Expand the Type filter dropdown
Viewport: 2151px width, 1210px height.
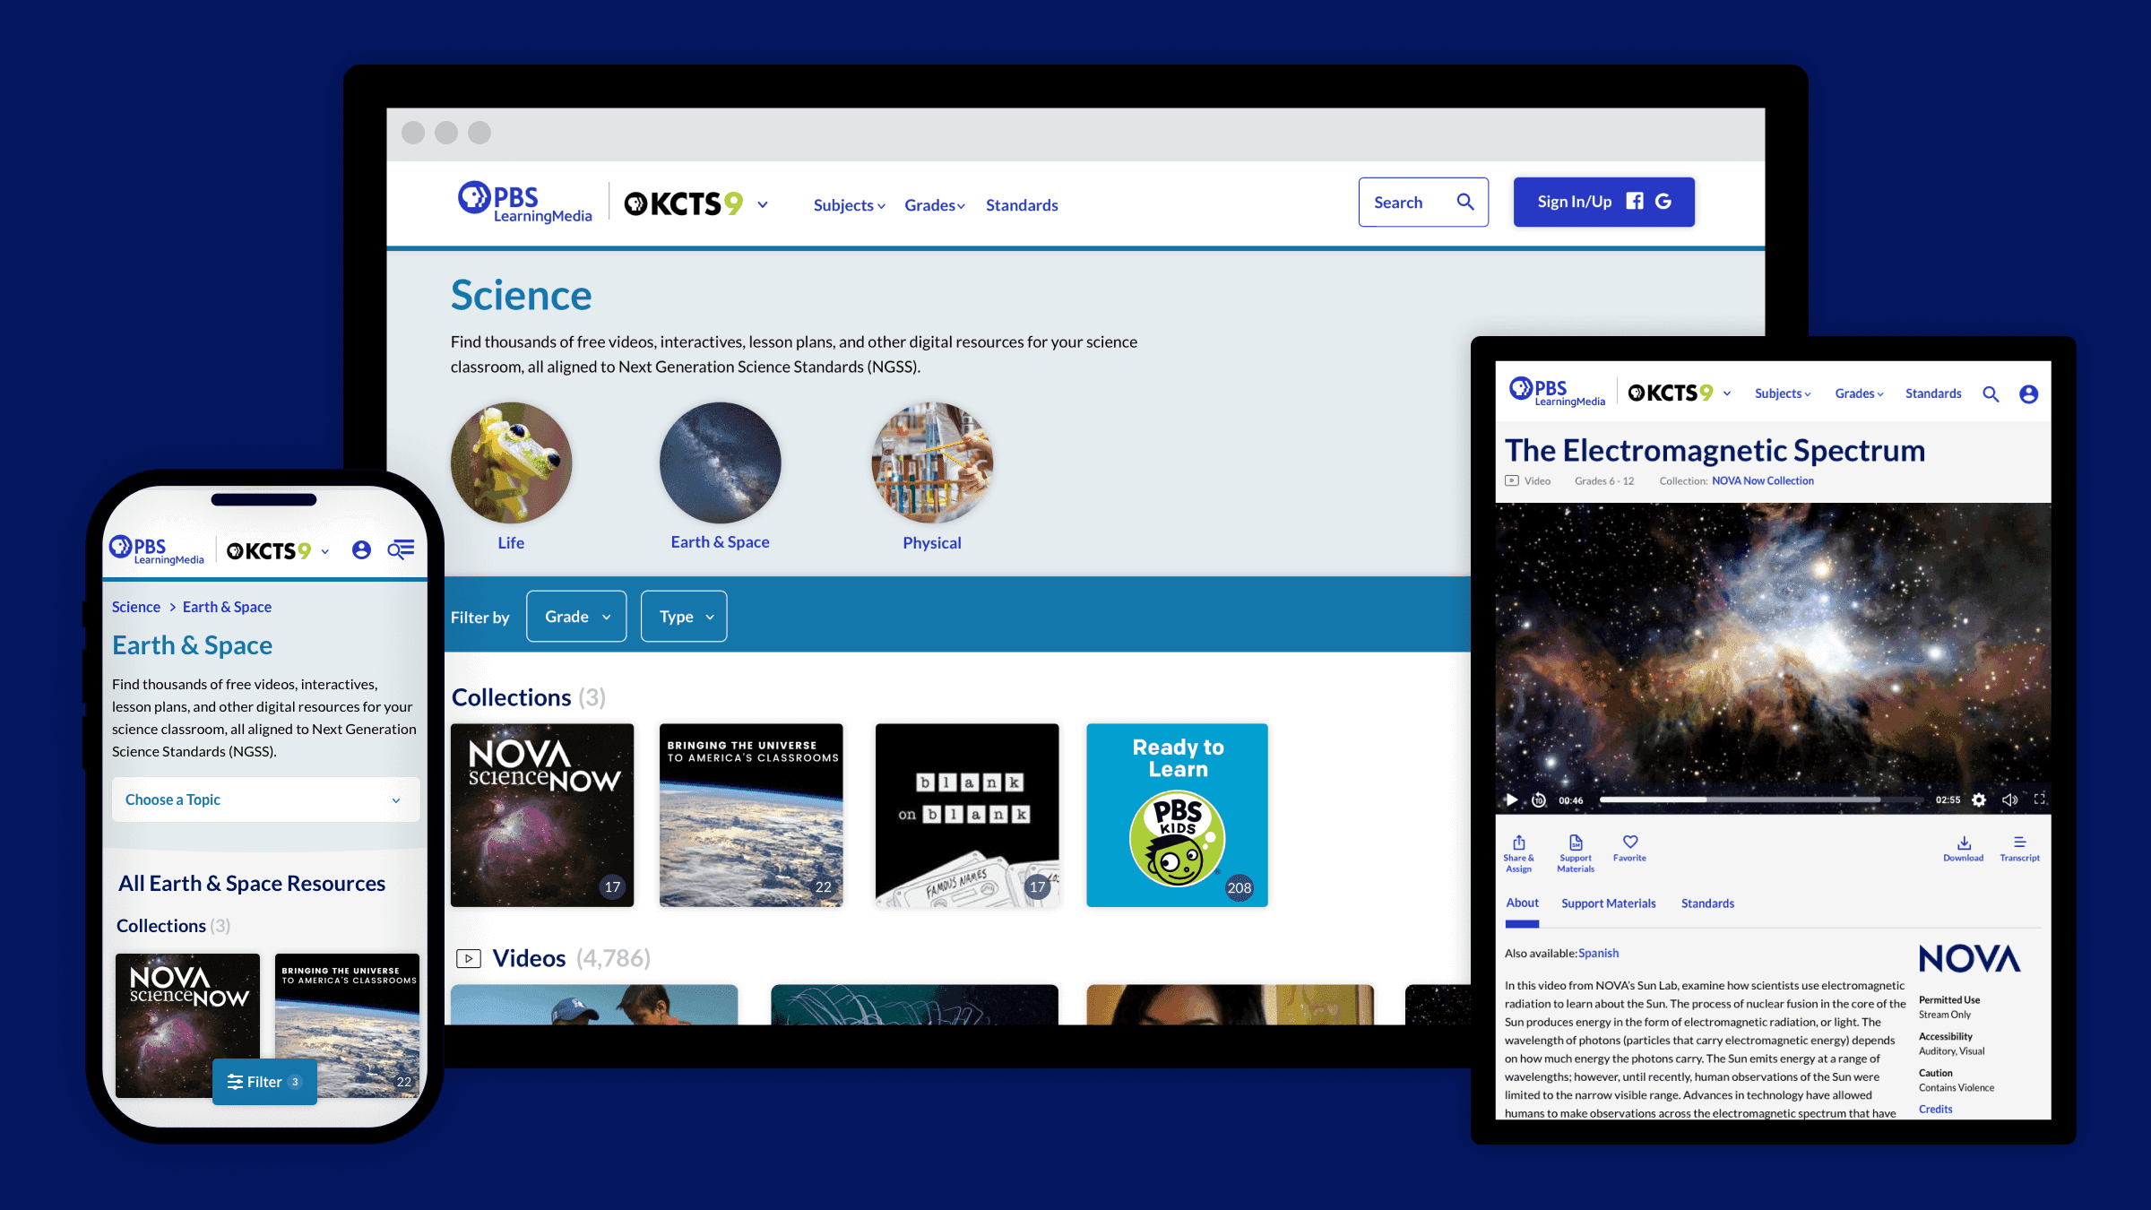coord(685,617)
